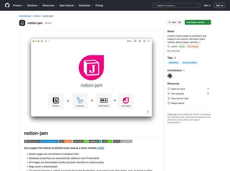Screen dimensions: 230x171
Task: Click the notion-jam README heading
Action: click(36, 133)
